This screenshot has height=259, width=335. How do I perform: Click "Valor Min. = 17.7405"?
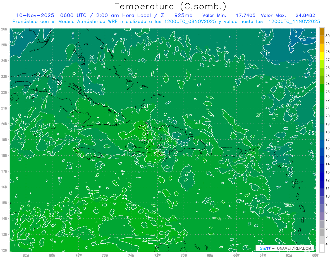(229, 15)
